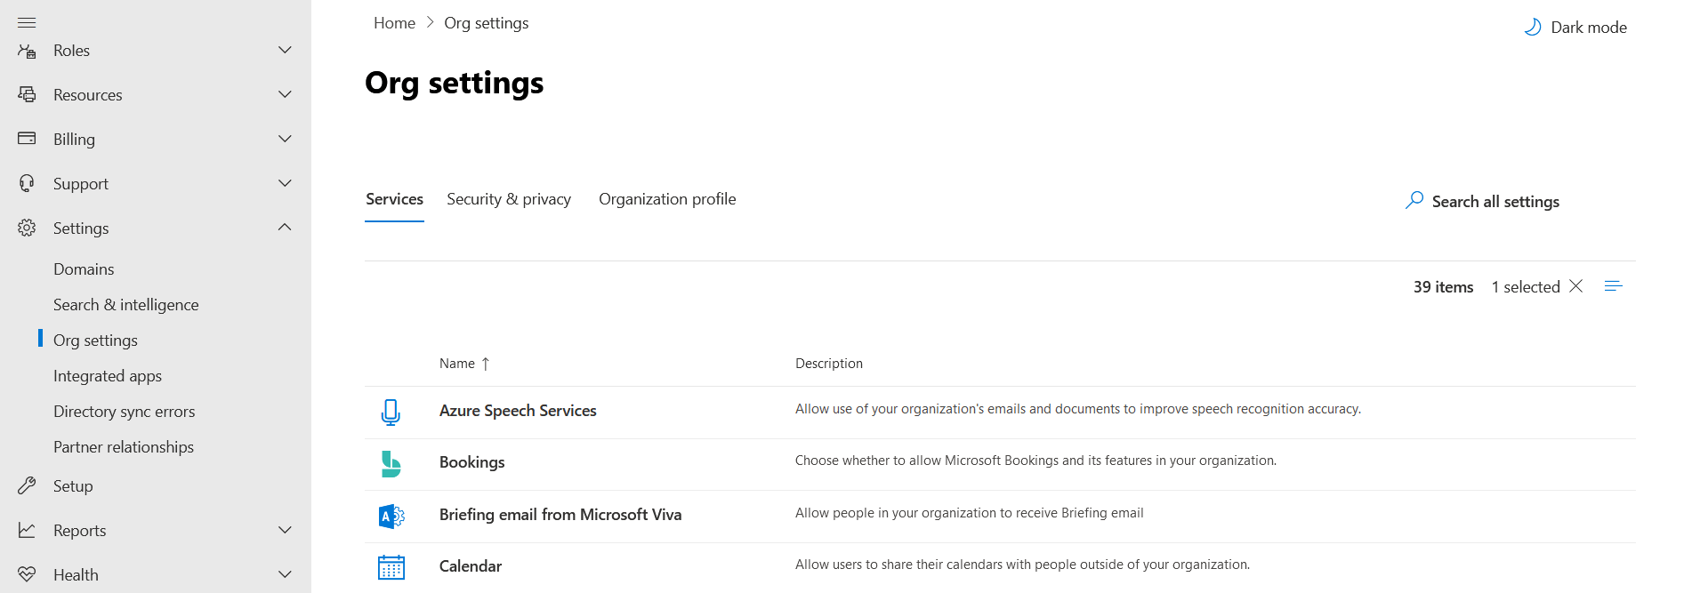
Task: Select Org settings in sidebar
Action: (x=95, y=341)
